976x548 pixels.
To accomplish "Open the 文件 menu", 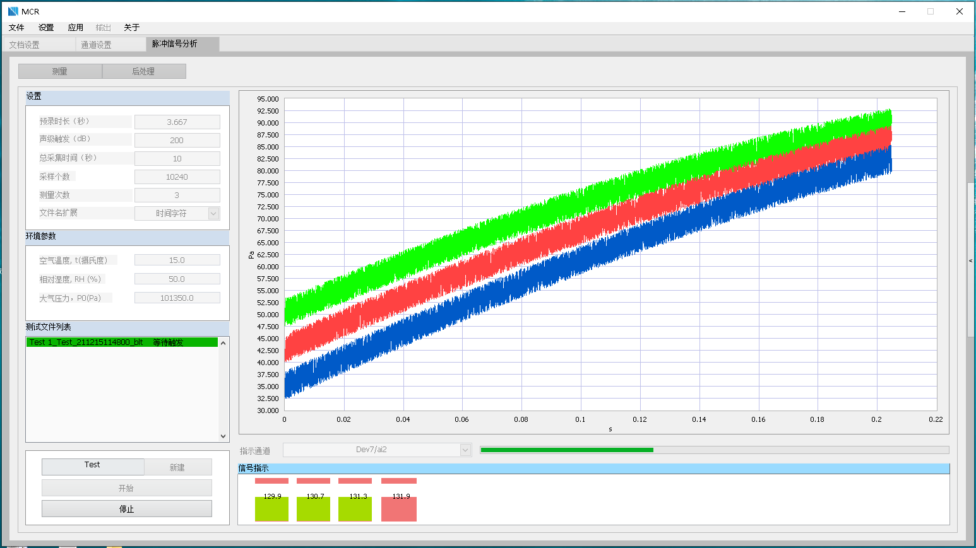I will pos(16,28).
